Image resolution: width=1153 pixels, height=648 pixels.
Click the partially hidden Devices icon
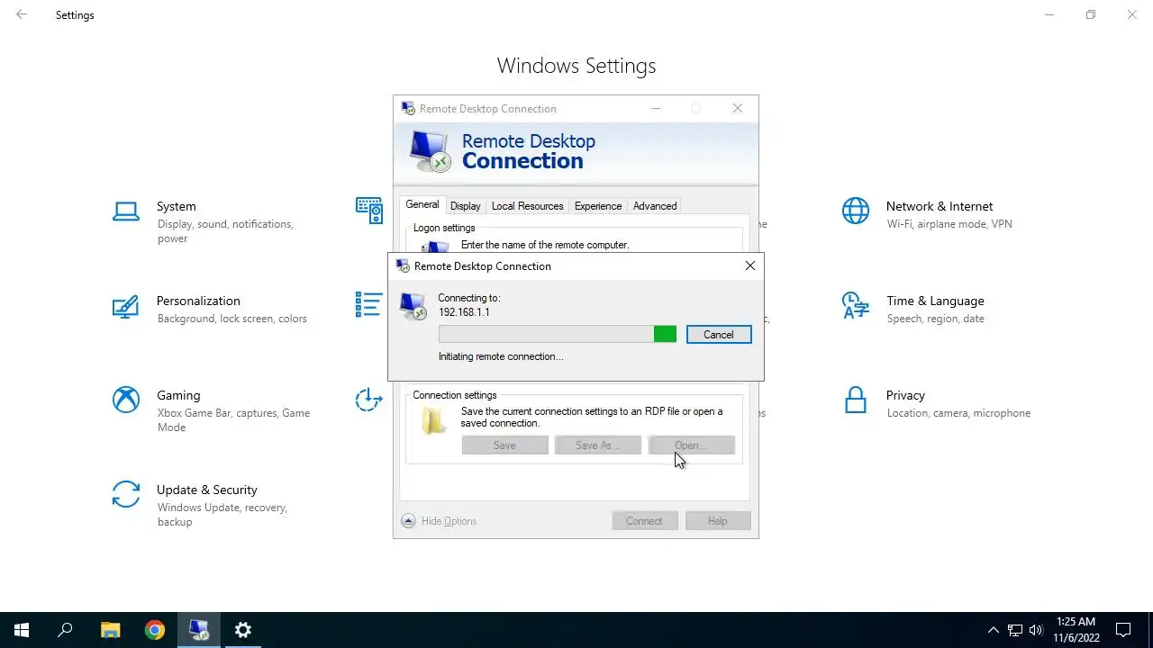[x=369, y=211]
